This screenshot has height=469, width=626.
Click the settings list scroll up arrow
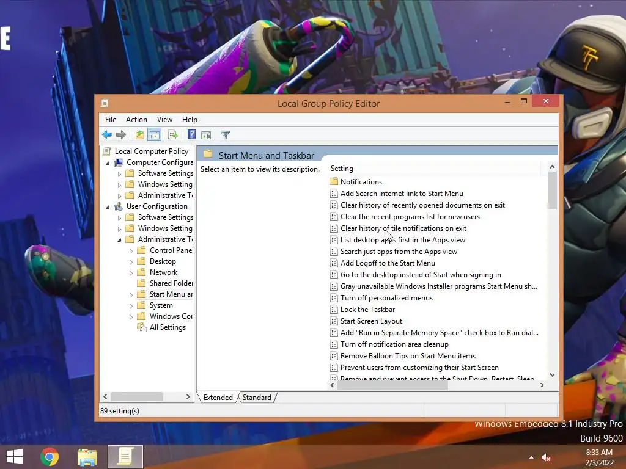tap(552, 167)
